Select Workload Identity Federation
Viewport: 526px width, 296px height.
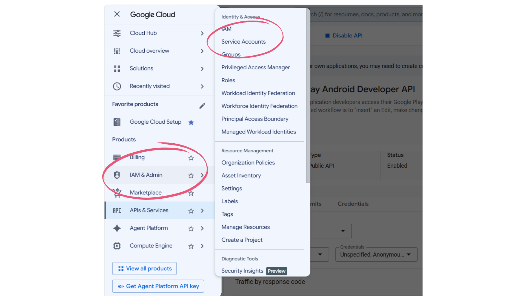pyautogui.click(x=258, y=93)
